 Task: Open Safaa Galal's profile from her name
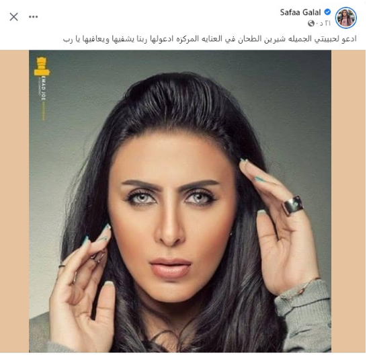tap(300, 12)
